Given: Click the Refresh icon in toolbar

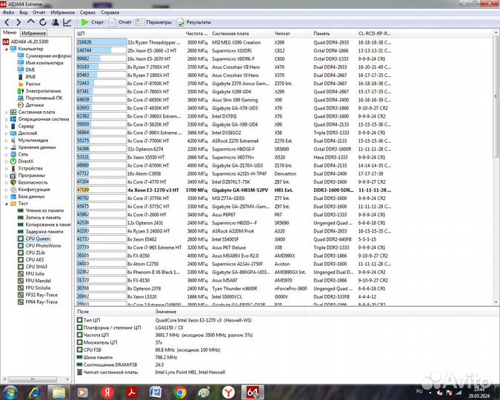Looking at the screenshot, I should tap(41, 23).
